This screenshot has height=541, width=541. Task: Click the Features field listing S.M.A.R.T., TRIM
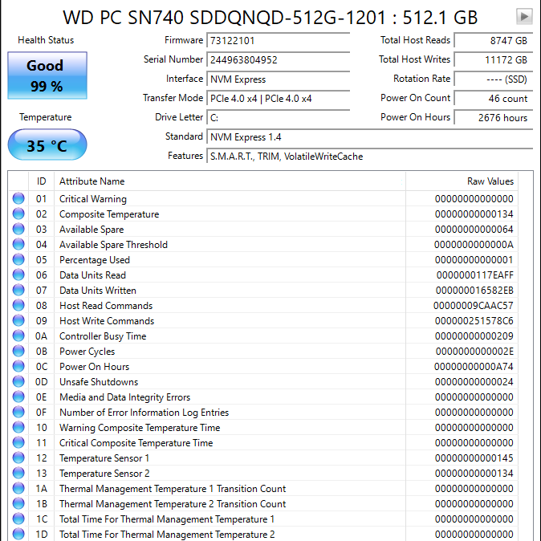click(369, 157)
